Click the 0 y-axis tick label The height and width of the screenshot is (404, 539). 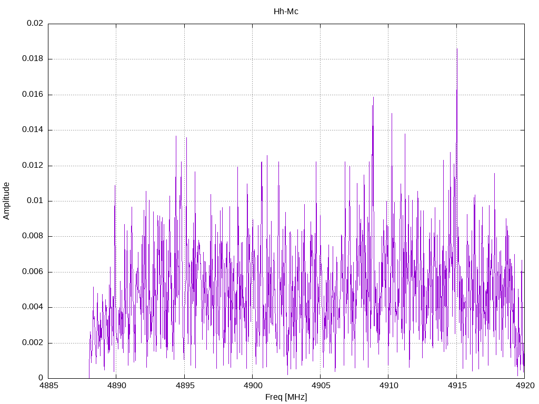coord(41,378)
